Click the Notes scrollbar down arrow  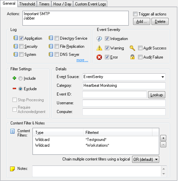[164, 174]
